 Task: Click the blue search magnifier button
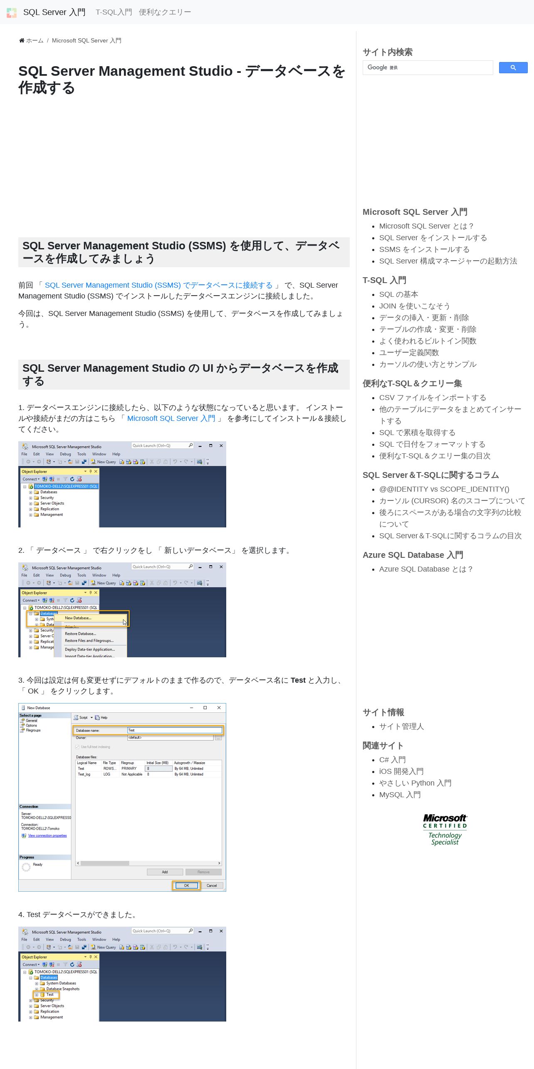point(513,67)
